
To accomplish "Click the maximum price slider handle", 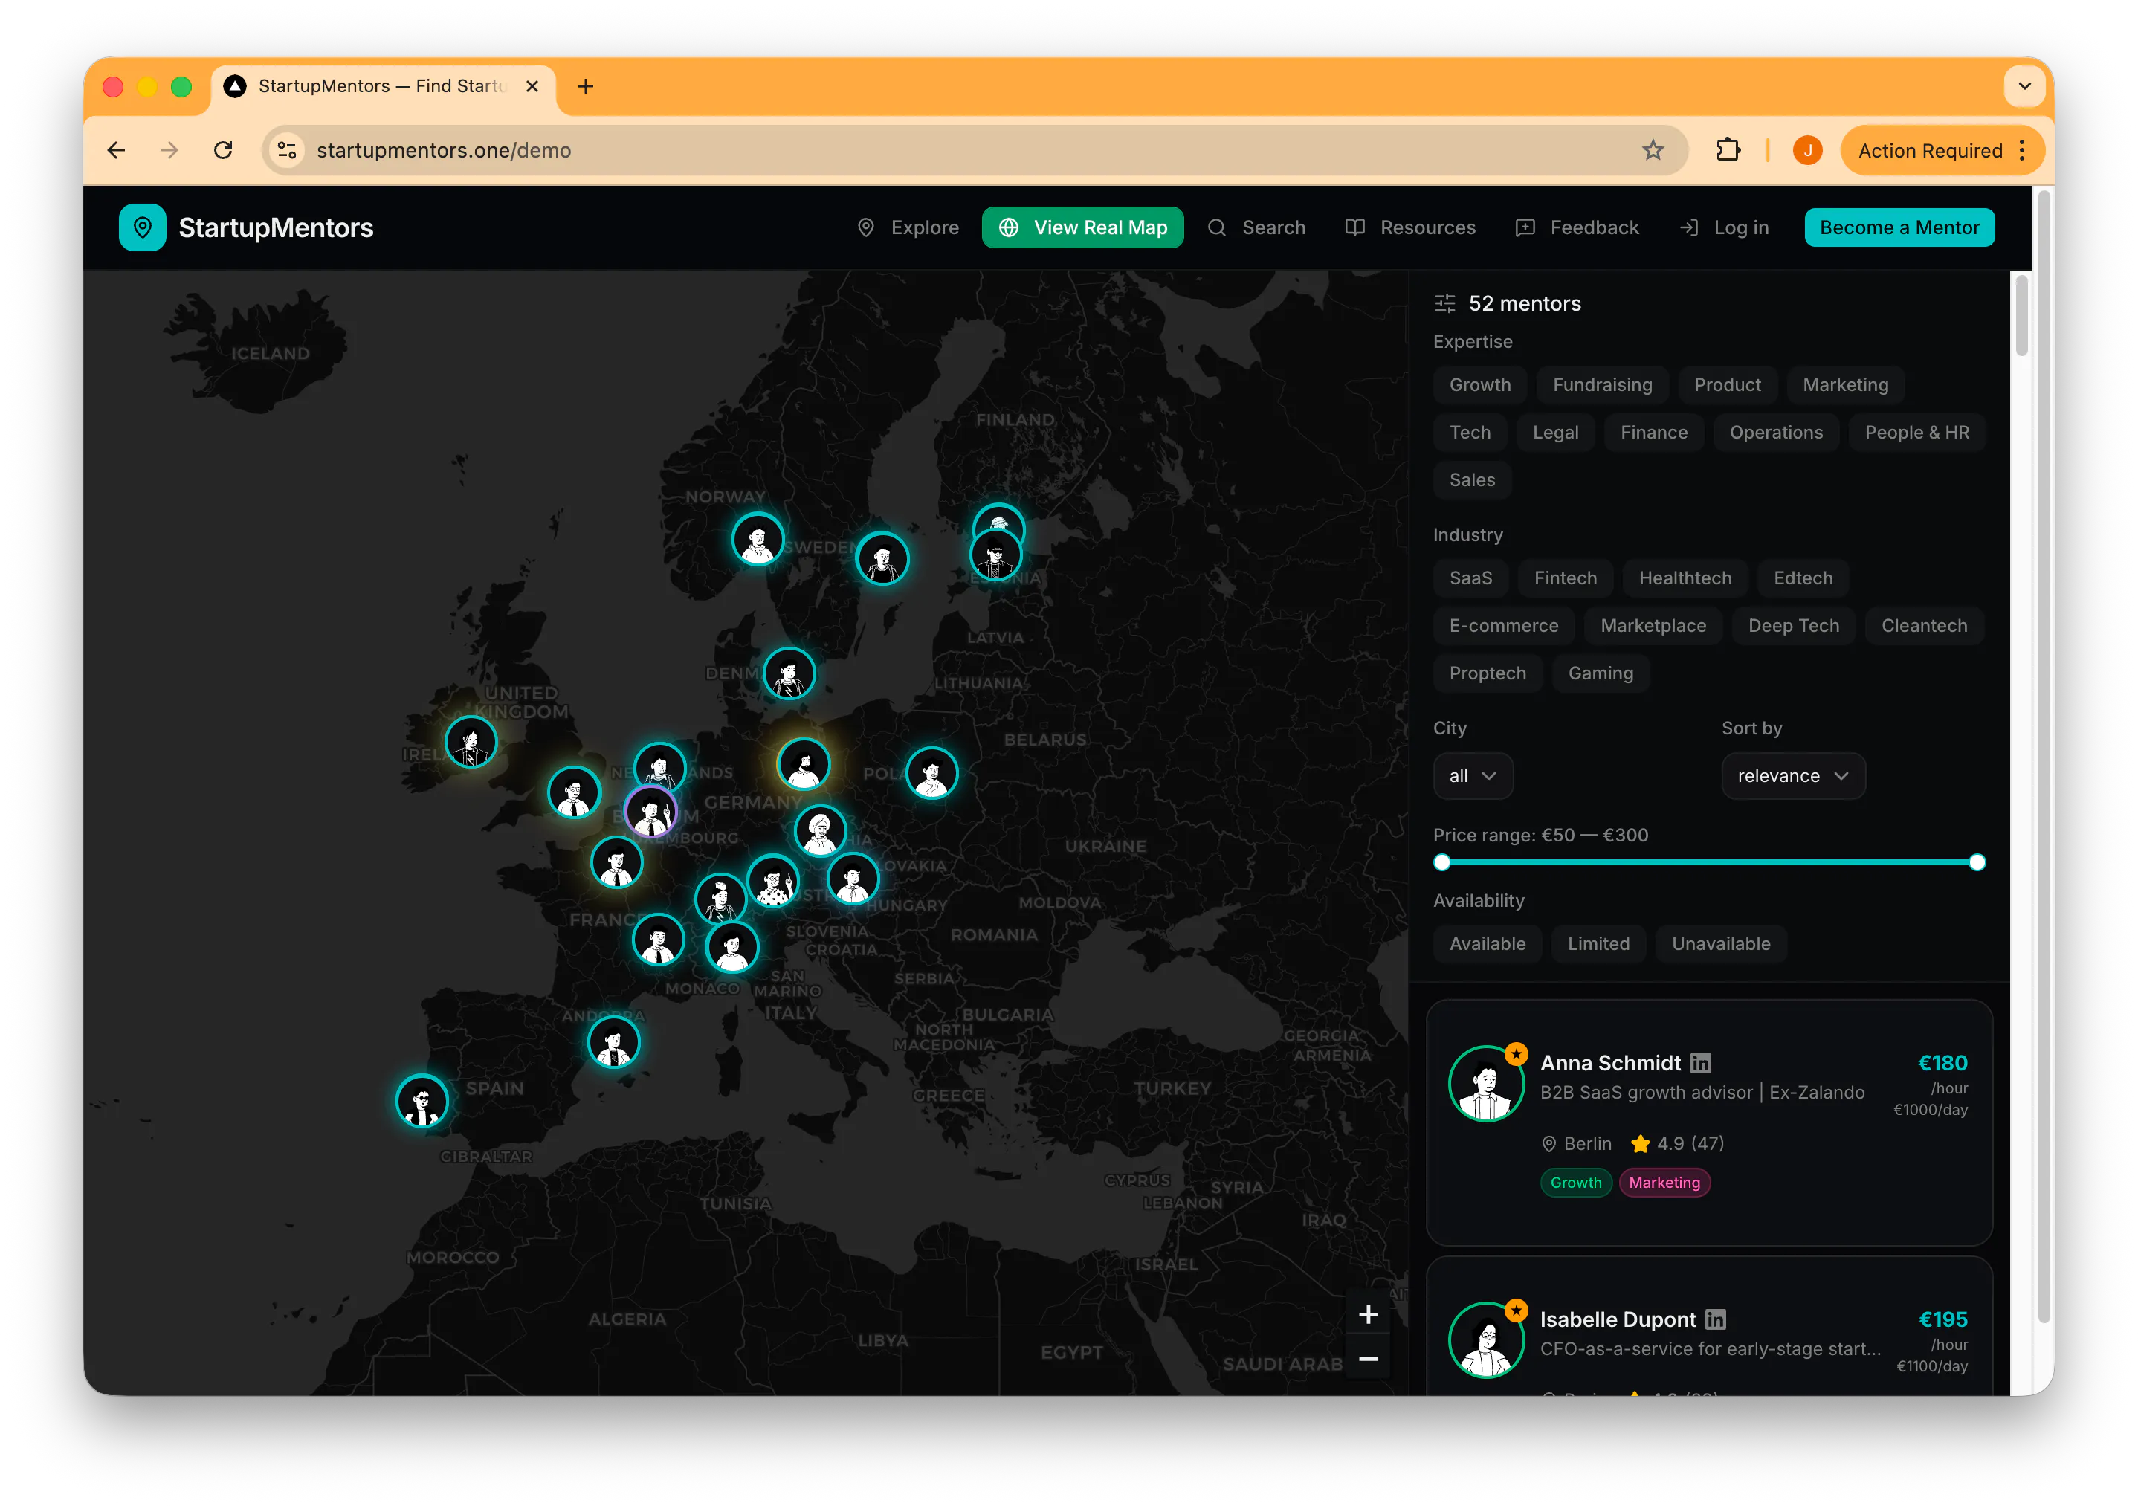I will coord(1977,862).
